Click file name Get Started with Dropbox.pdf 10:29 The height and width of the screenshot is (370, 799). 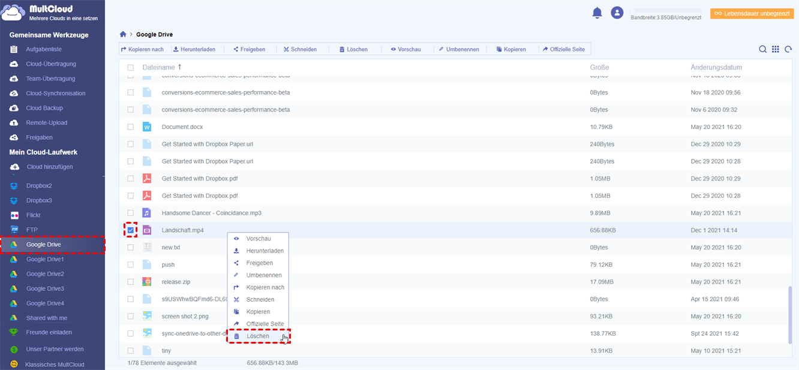(200, 179)
